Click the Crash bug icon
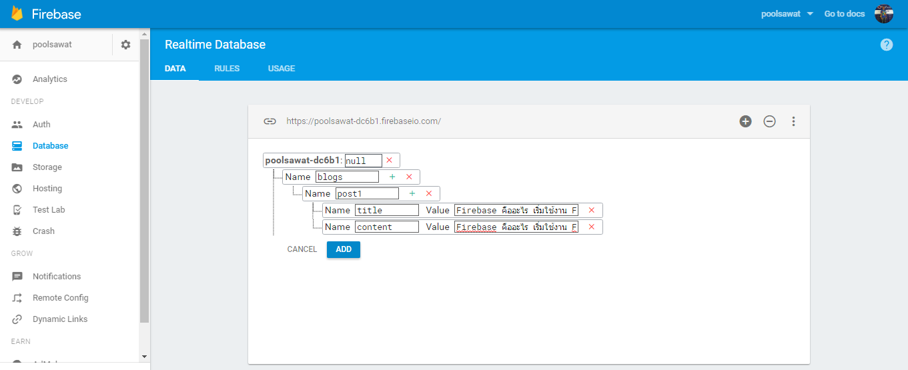 (17, 231)
